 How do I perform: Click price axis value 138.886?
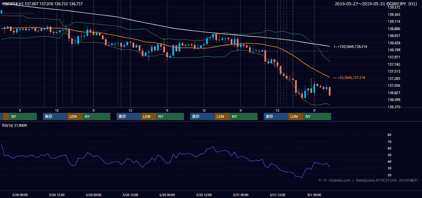tap(394, 29)
